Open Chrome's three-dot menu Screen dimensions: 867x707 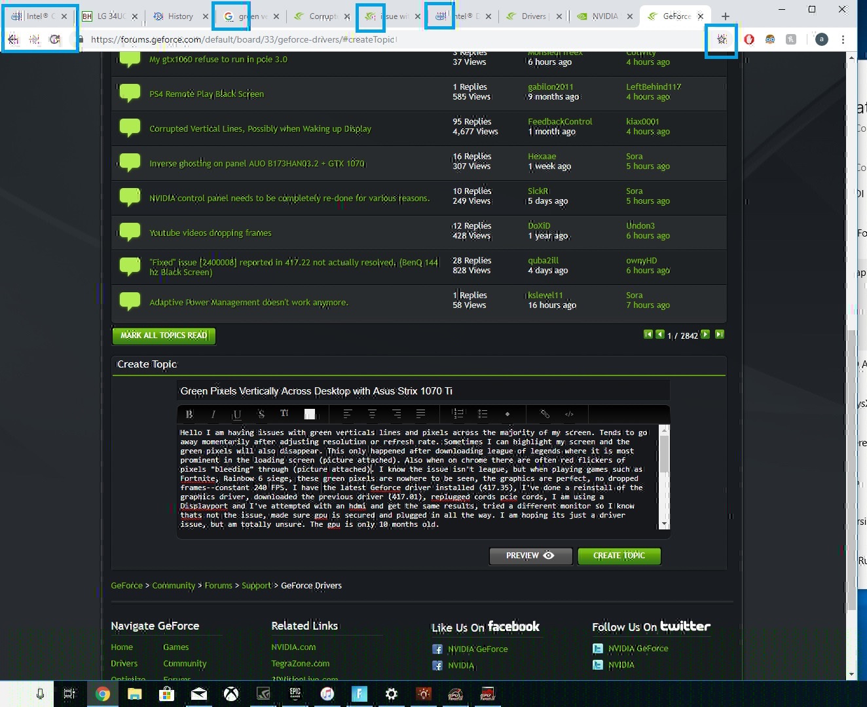pyautogui.click(x=843, y=39)
